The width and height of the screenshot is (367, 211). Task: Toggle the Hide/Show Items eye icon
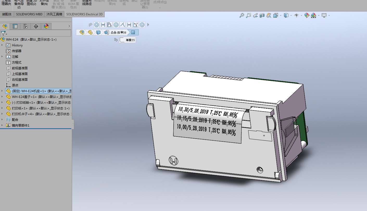(296, 15)
